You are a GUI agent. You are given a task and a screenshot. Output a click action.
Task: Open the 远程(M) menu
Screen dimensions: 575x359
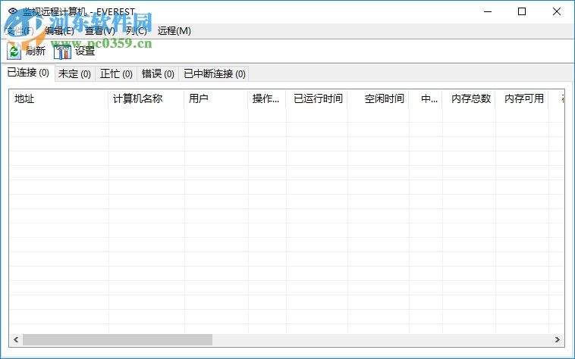tap(174, 31)
